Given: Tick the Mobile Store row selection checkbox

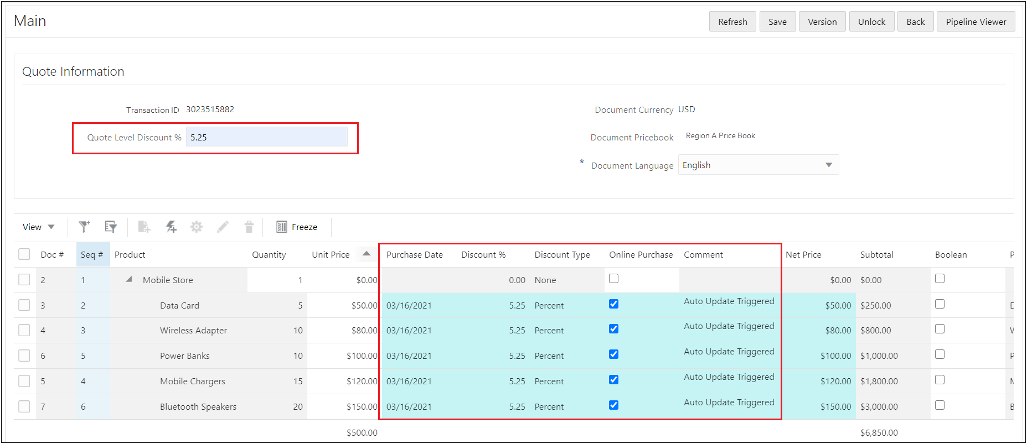Looking at the screenshot, I should pyautogui.click(x=24, y=280).
